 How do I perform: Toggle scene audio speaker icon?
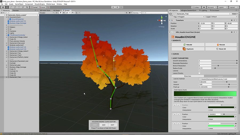64,13
